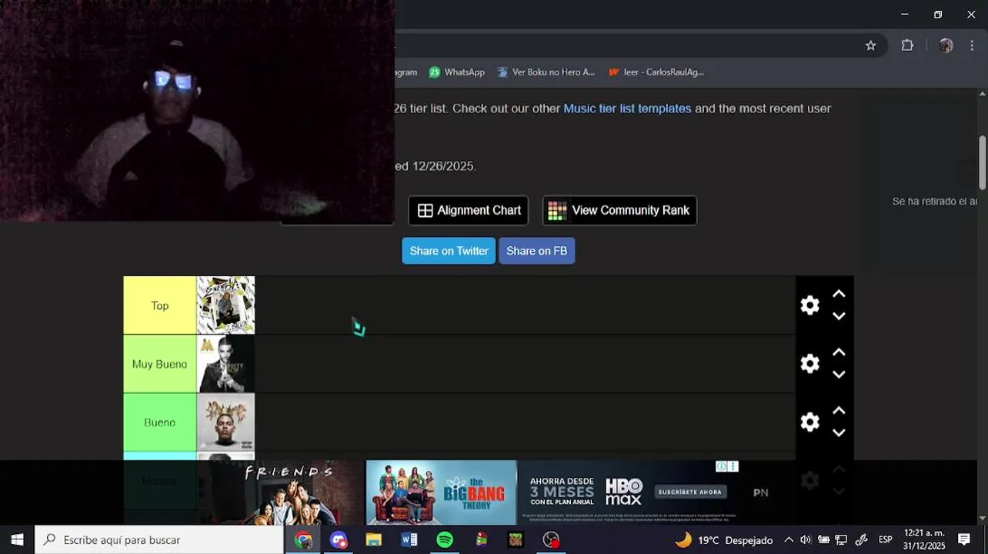Screen dimensions: 988x554
Task: Open the Chrome extensions puzzle icon
Action: (907, 45)
